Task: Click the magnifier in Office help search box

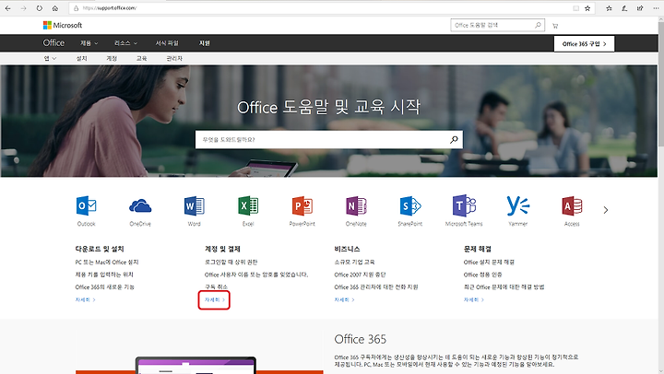Action: 538,25
